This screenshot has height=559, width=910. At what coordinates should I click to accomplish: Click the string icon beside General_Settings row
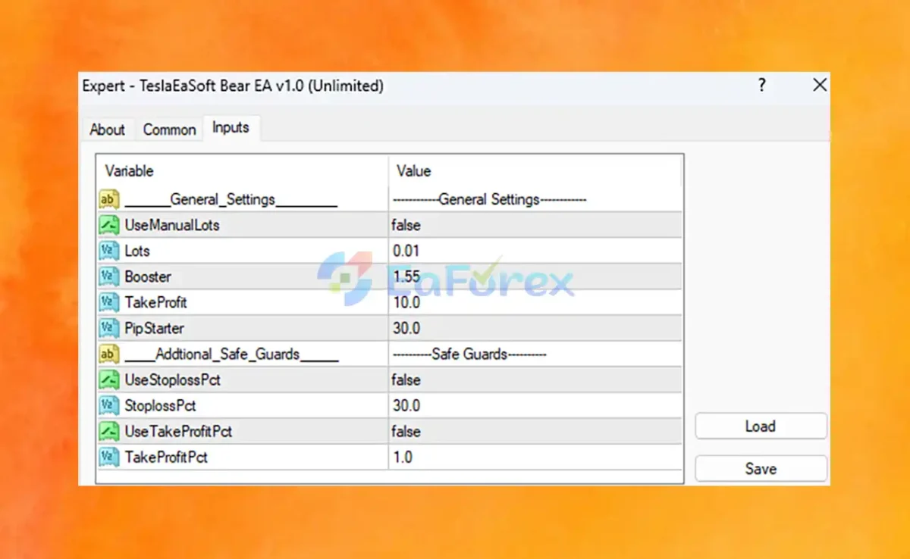pyautogui.click(x=109, y=199)
